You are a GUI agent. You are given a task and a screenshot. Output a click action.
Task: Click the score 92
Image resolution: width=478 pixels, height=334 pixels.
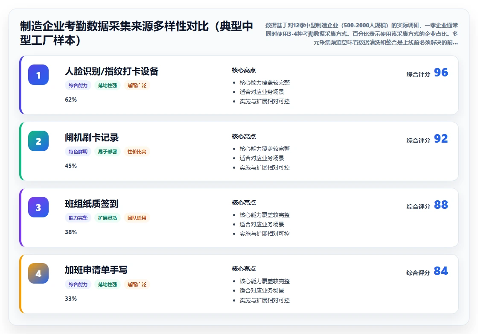tap(441, 138)
